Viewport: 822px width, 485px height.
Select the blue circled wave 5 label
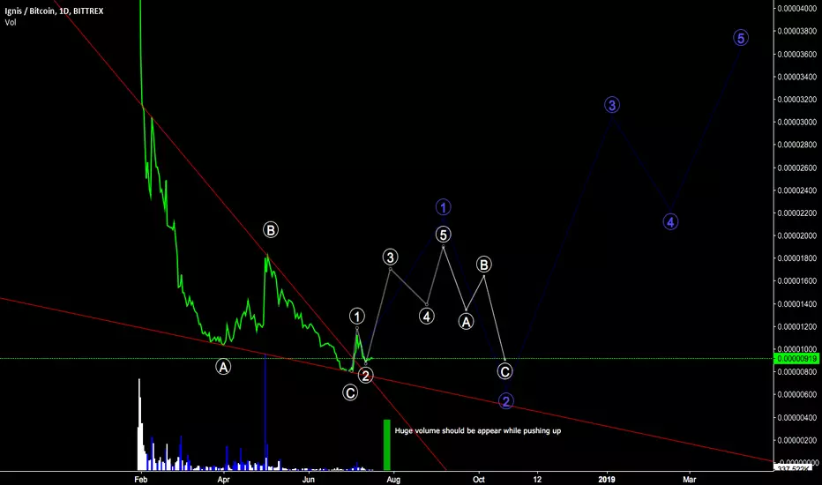pyautogui.click(x=740, y=38)
